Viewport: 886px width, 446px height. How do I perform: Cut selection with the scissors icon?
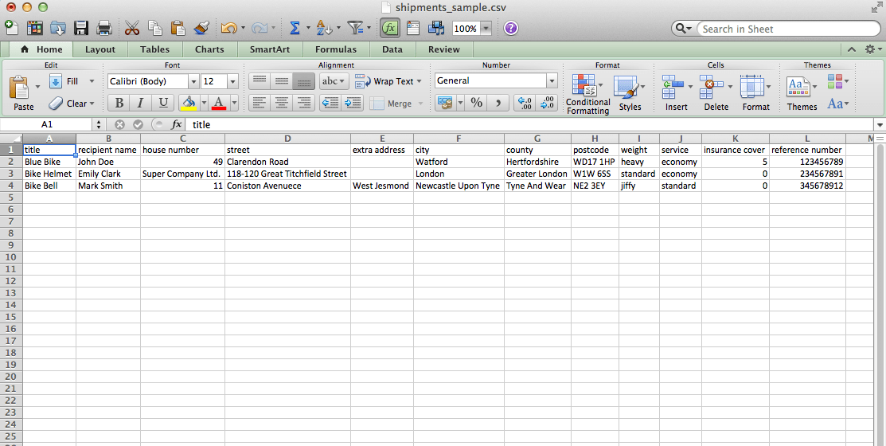(x=131, y=28)
